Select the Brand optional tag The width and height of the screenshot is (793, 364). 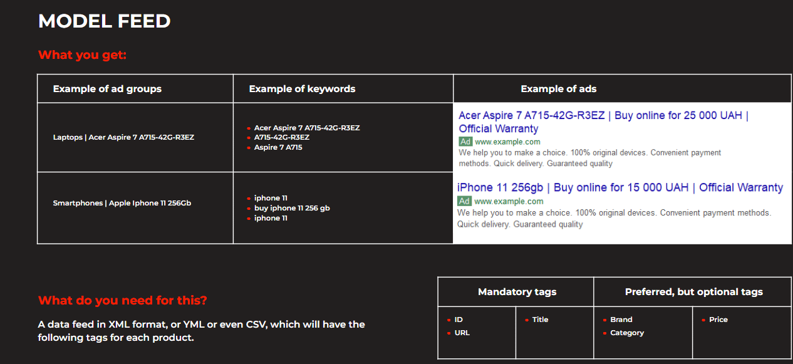pyautogui.click(x=621, y=320)
